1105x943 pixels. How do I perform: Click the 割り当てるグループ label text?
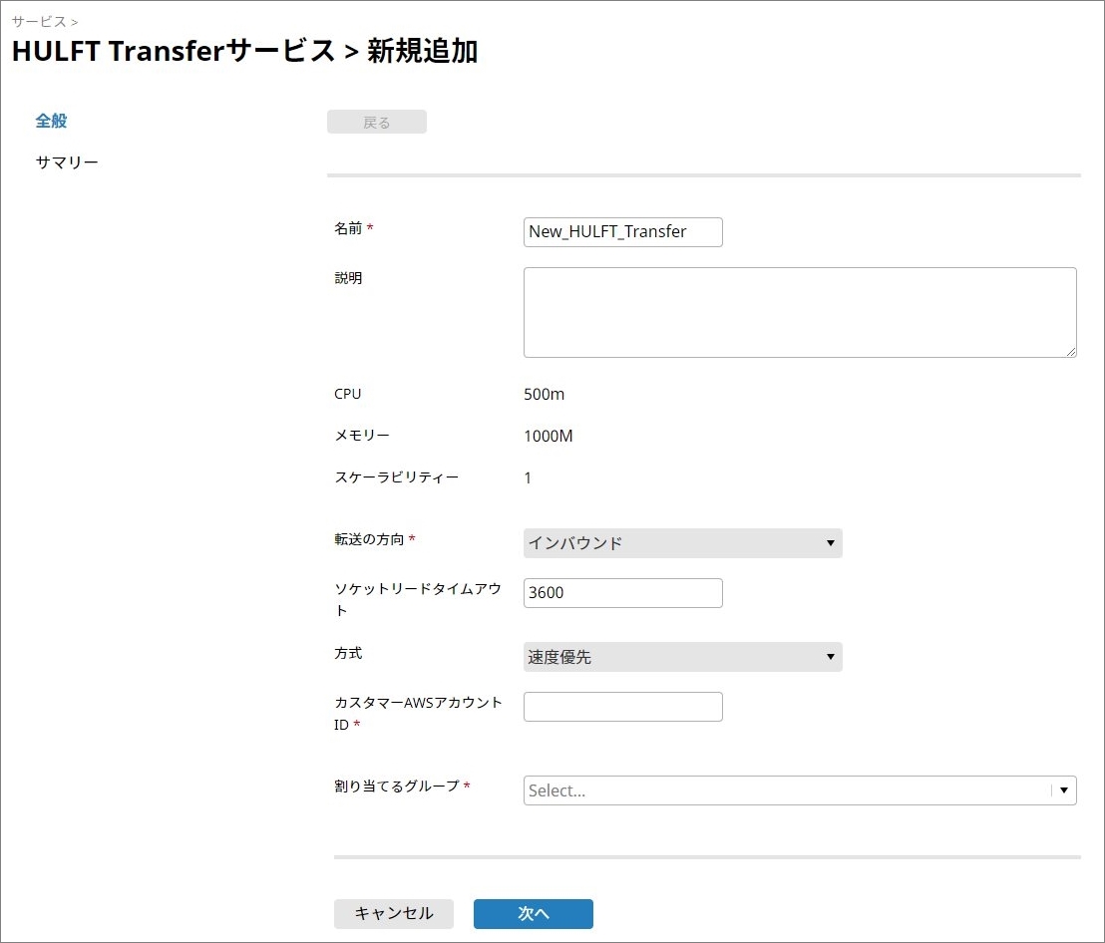tap(396, 786)
